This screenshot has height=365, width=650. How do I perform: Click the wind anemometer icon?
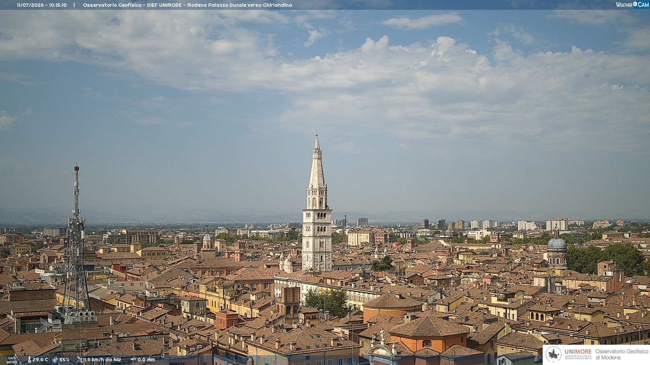point(80,360)
